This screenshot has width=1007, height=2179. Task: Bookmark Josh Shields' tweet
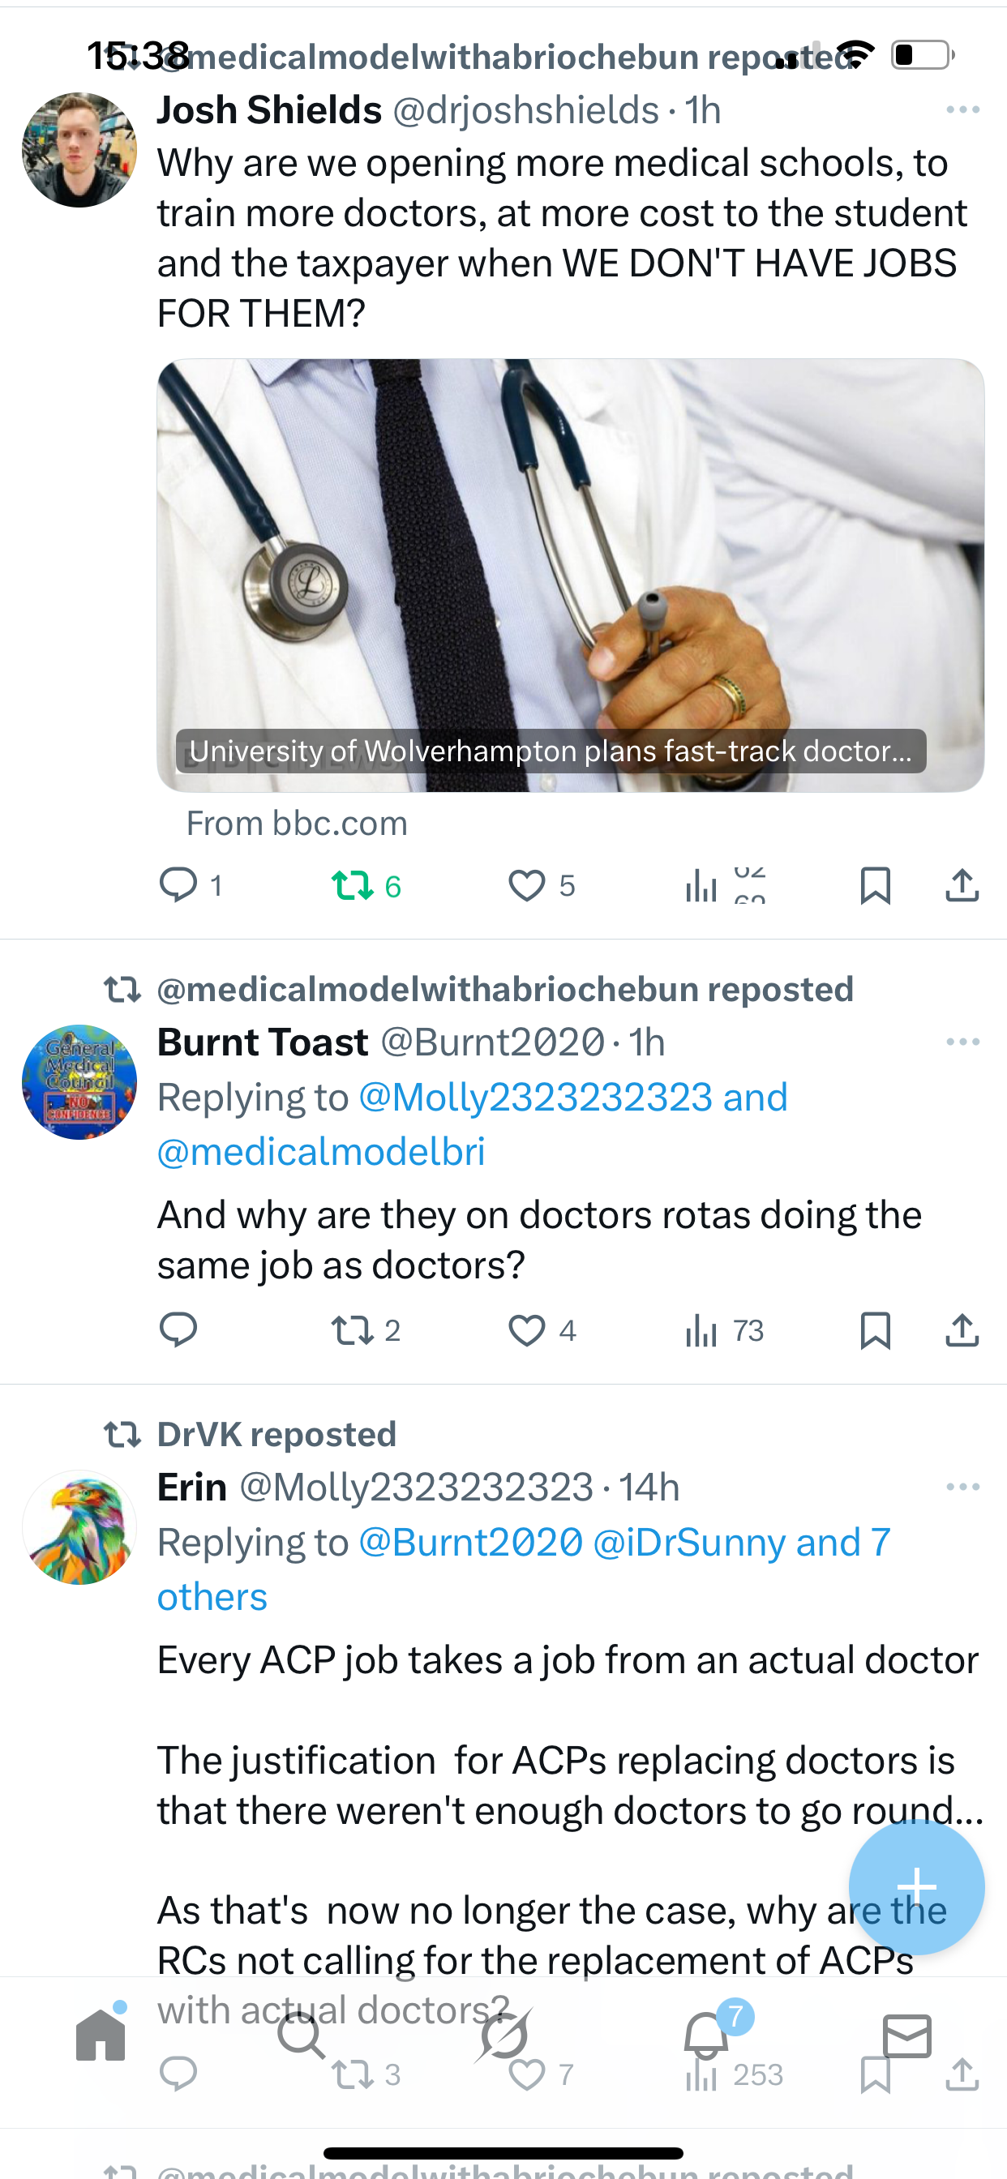point(875,884)
